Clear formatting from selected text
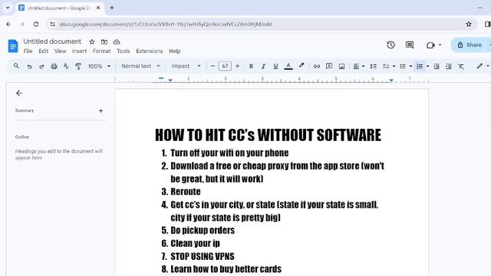Viewport: 491px width, 276px height. tap(460, 67)
